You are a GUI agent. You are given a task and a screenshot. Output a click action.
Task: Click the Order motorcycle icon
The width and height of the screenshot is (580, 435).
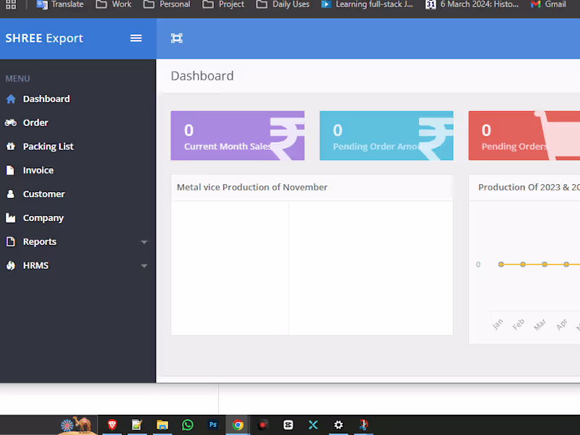11,123
